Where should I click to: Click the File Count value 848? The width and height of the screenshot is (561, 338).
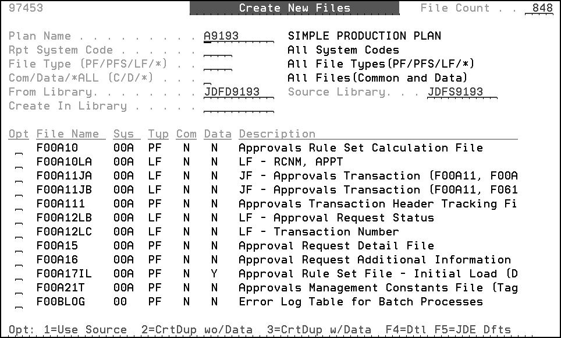[x=541, y=8]
